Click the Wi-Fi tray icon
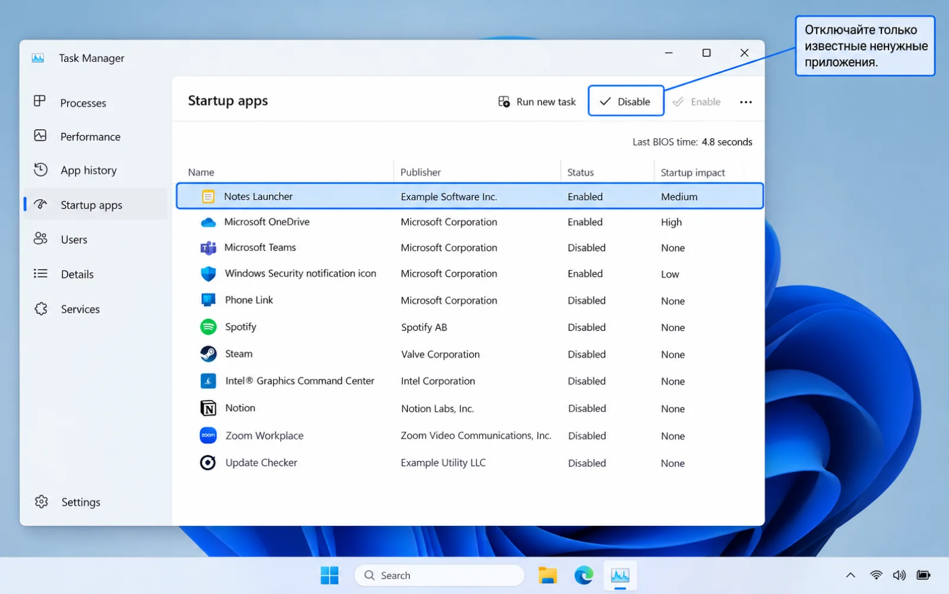The image size is (949, 594). click(875, 575)
